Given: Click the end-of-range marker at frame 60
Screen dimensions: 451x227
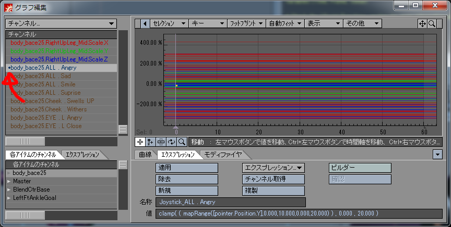Looking at the screenshot, I should [424, 127].
